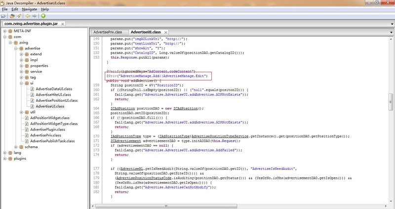Click the Backward navigation arrow icon
395x209 pixels.
click(27, 16)
